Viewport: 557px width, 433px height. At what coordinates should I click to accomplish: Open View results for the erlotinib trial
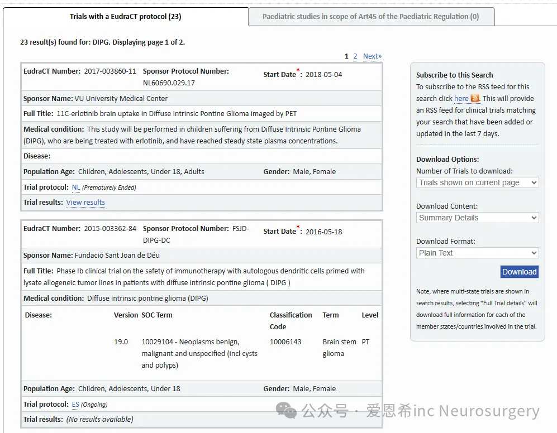85,203
